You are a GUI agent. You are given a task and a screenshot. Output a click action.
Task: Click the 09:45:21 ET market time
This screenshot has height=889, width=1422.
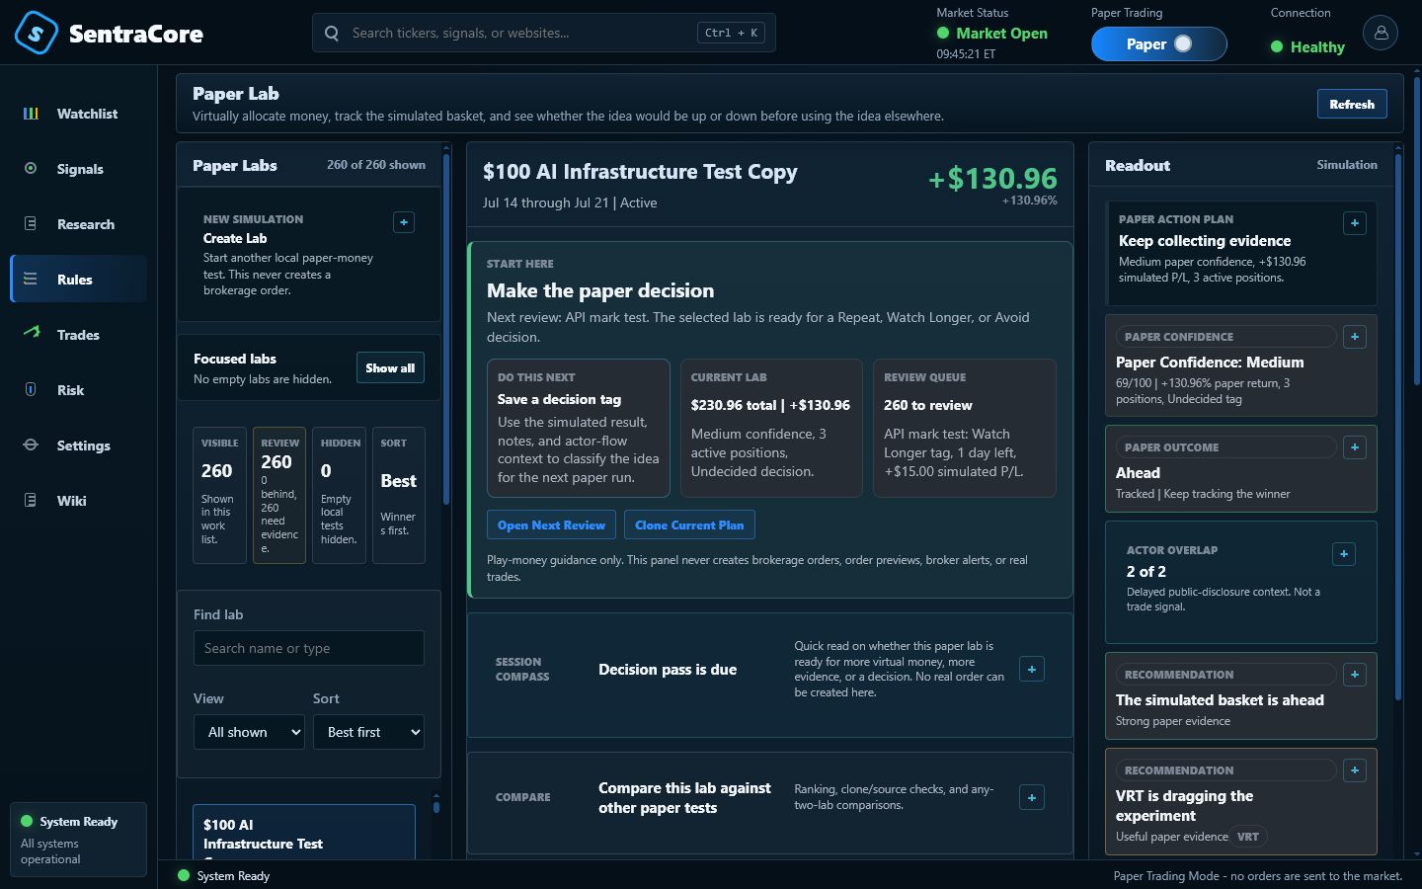point(966,54)
